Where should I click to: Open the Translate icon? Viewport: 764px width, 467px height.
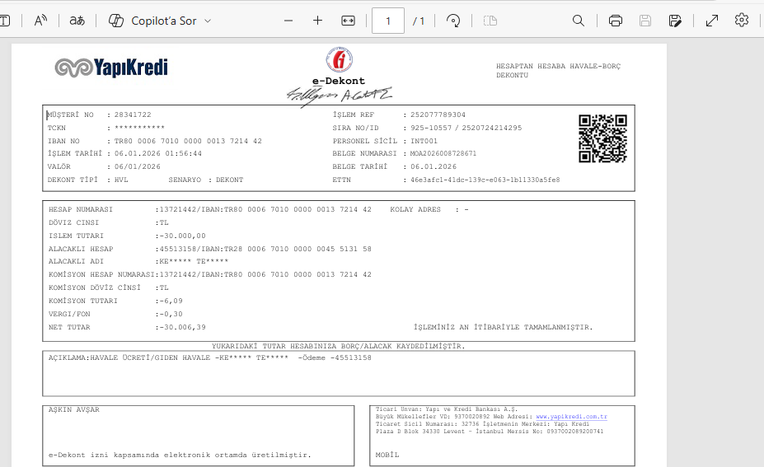(77, 21)
